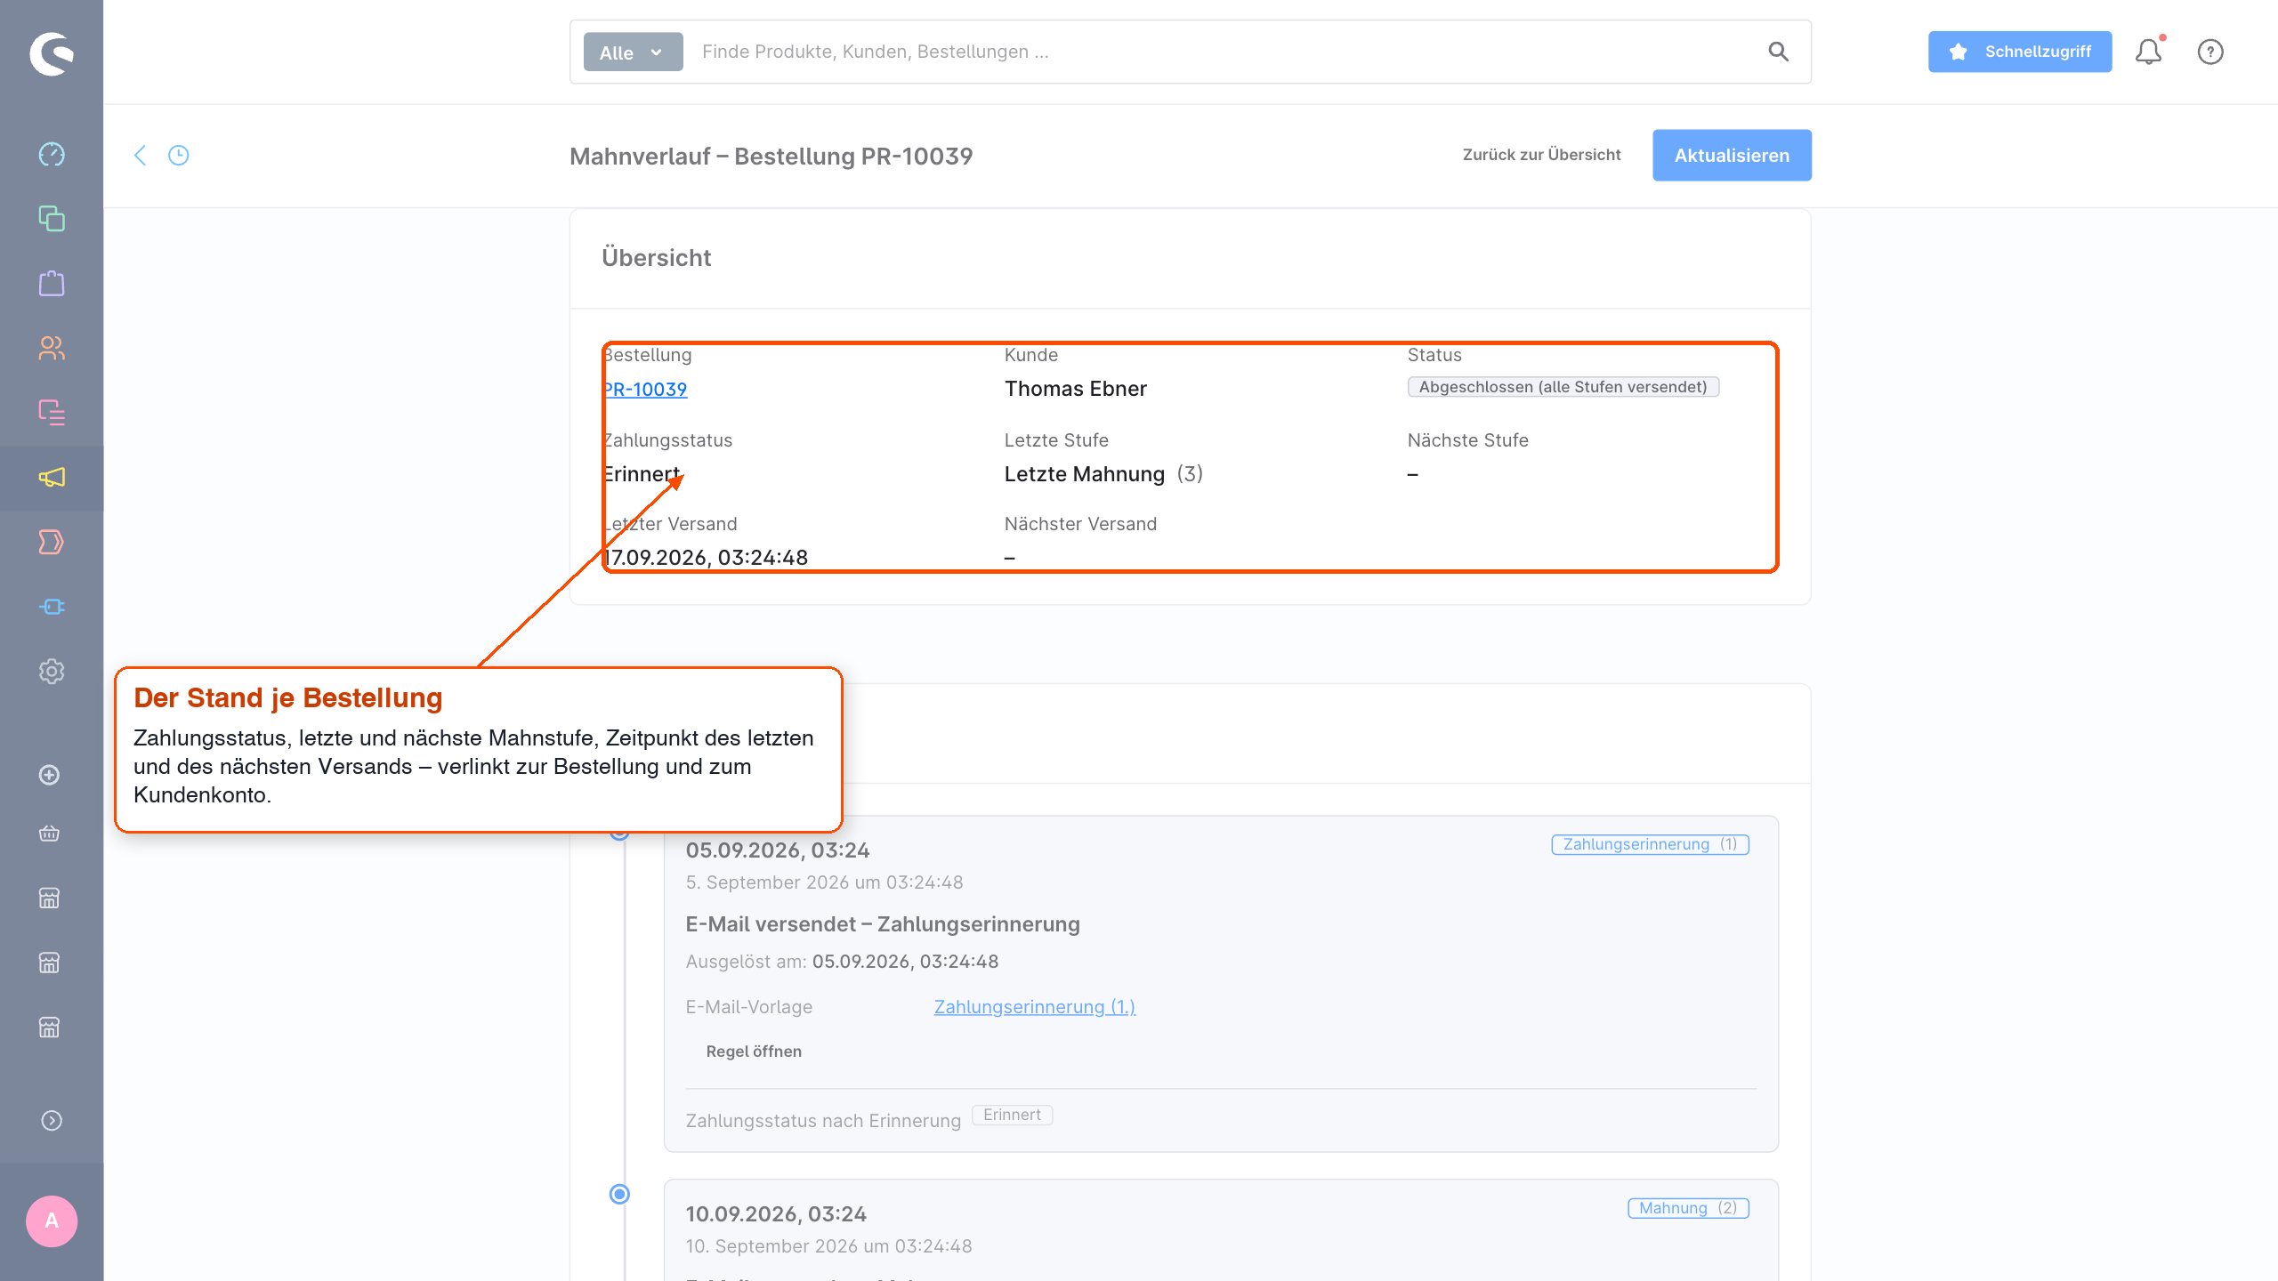The height and width of the screenshot is (1281, 2278).
Task: Click 'Zurück zur Übersicht'
Action: click(1541, 155)
